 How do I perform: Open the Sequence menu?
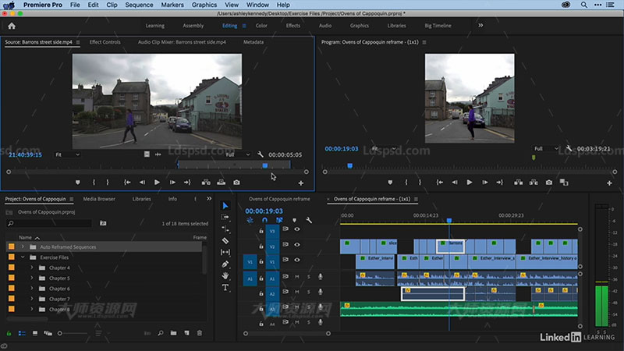139,5
